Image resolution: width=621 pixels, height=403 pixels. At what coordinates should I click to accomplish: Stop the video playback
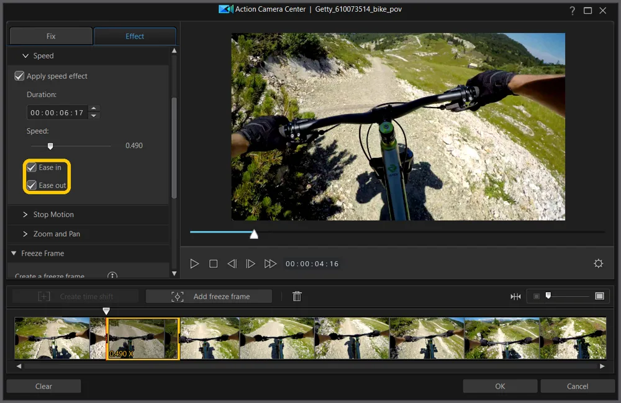tap(214, 264)
